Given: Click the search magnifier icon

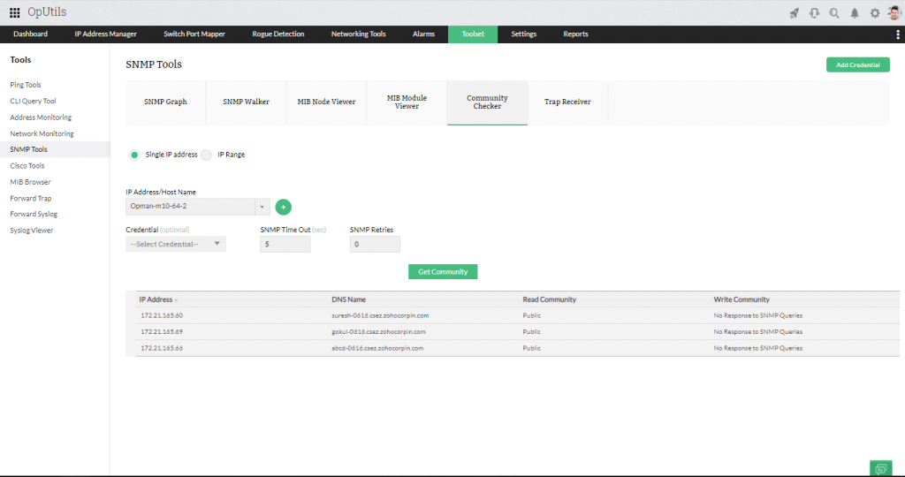Looking at the screenshot, I should point(834,13).
